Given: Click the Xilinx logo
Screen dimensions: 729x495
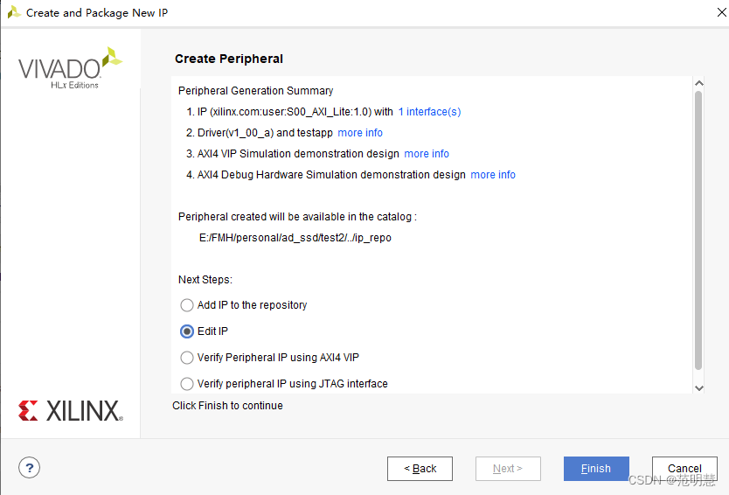Looking at the screenshot, I should tap(70, 411).
